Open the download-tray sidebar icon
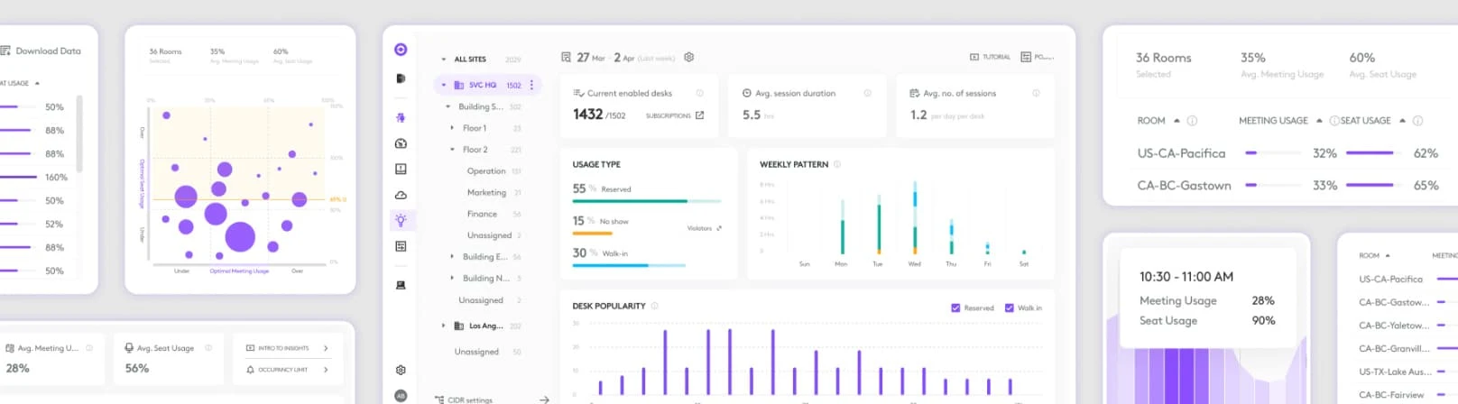Viewport: 1458px width, 404px height. [401, 169]
